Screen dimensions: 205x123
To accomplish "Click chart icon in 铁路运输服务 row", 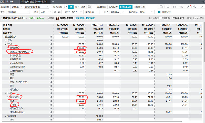I will [x=50, y=71].
